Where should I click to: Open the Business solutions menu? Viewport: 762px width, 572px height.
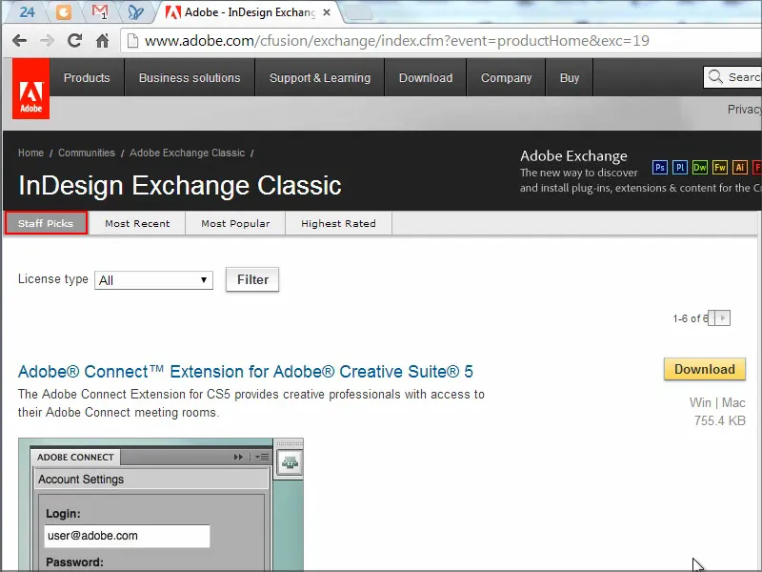(x=190, y=78)
